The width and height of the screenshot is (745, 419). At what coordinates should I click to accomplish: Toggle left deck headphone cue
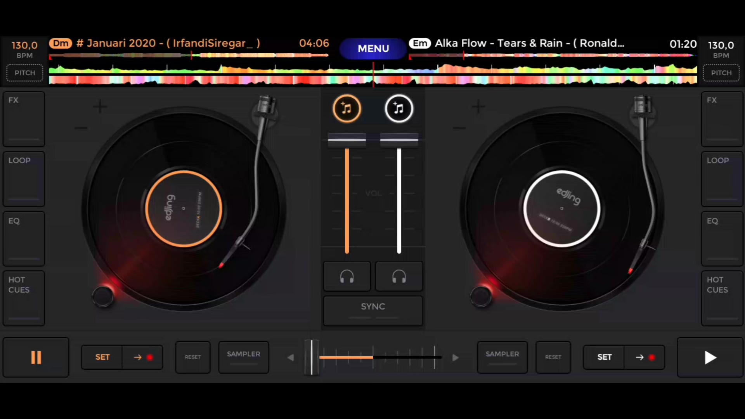(x=347, y=276)
